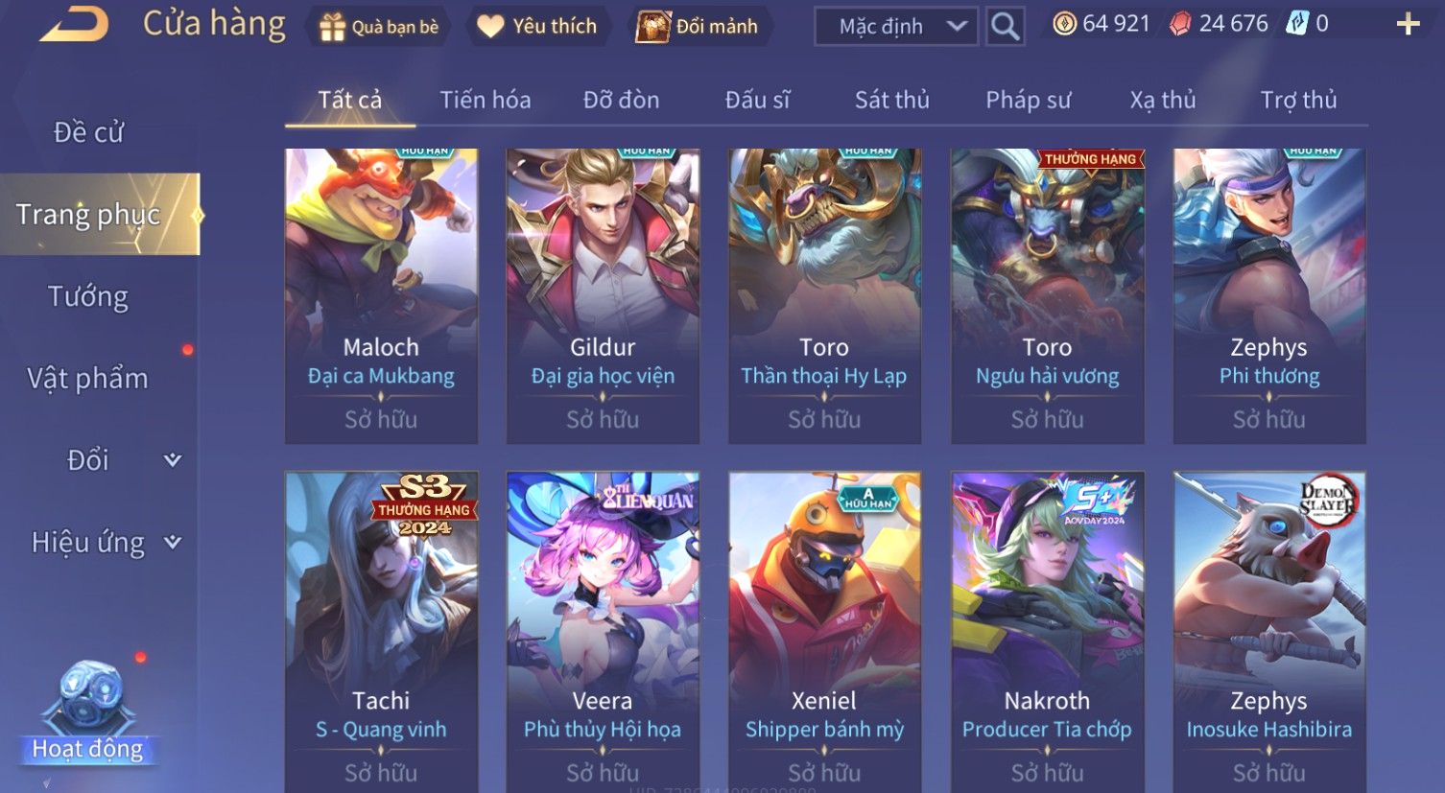Open the Đổi mảnh chest option
The height and width of the screenshot is (793, 1445).
pos(698,26)
